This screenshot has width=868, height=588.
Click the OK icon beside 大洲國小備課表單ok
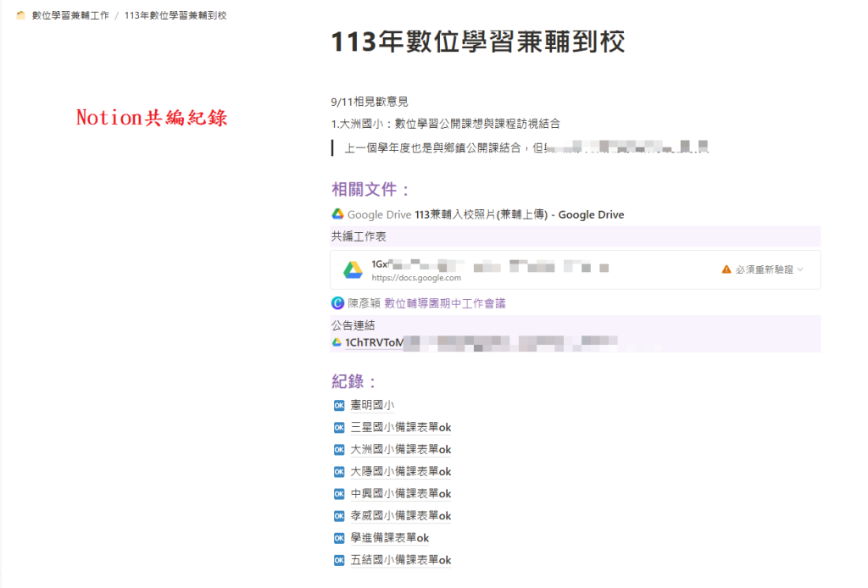tap(339, 450)
